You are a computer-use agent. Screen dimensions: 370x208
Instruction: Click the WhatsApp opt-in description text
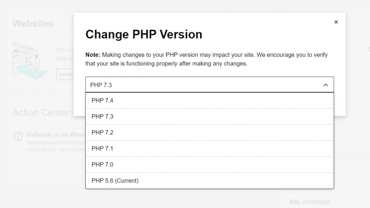tap(56, 146)
